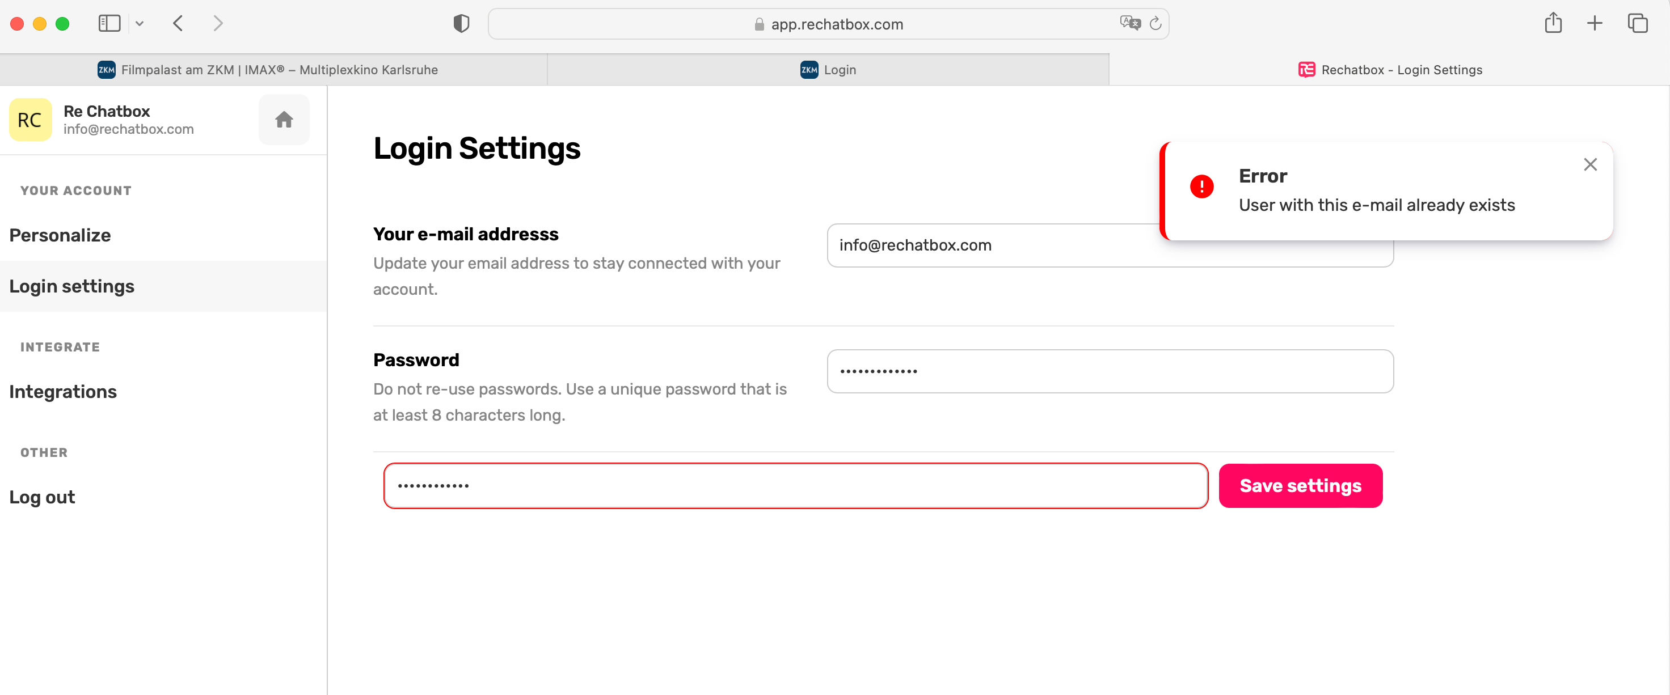
Task: Click the Login Settings page heading
Action: pyautogui.click(x=476, y=149)
